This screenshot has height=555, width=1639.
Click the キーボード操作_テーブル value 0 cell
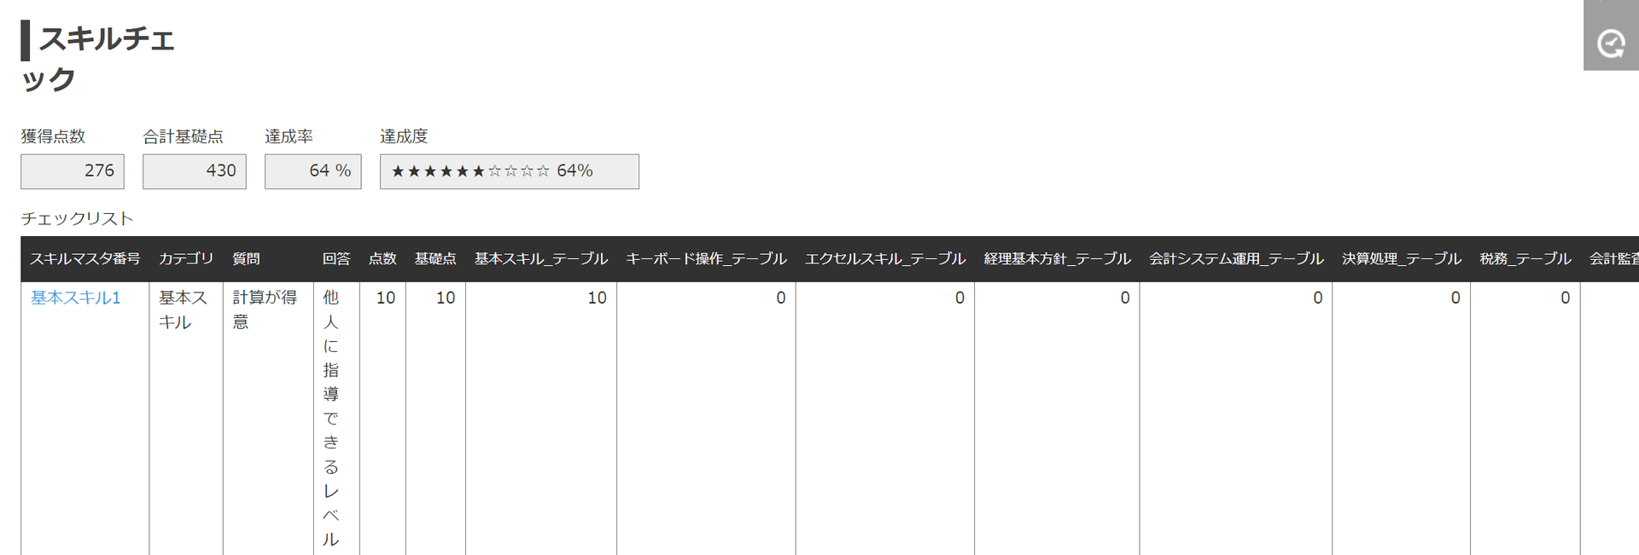pos(706,418)
